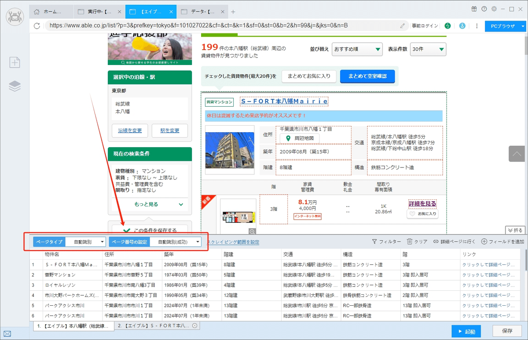Screen dimensions: 528x340
Task: Open the new task icon in sidebar
Action: (x=15, y=63)
